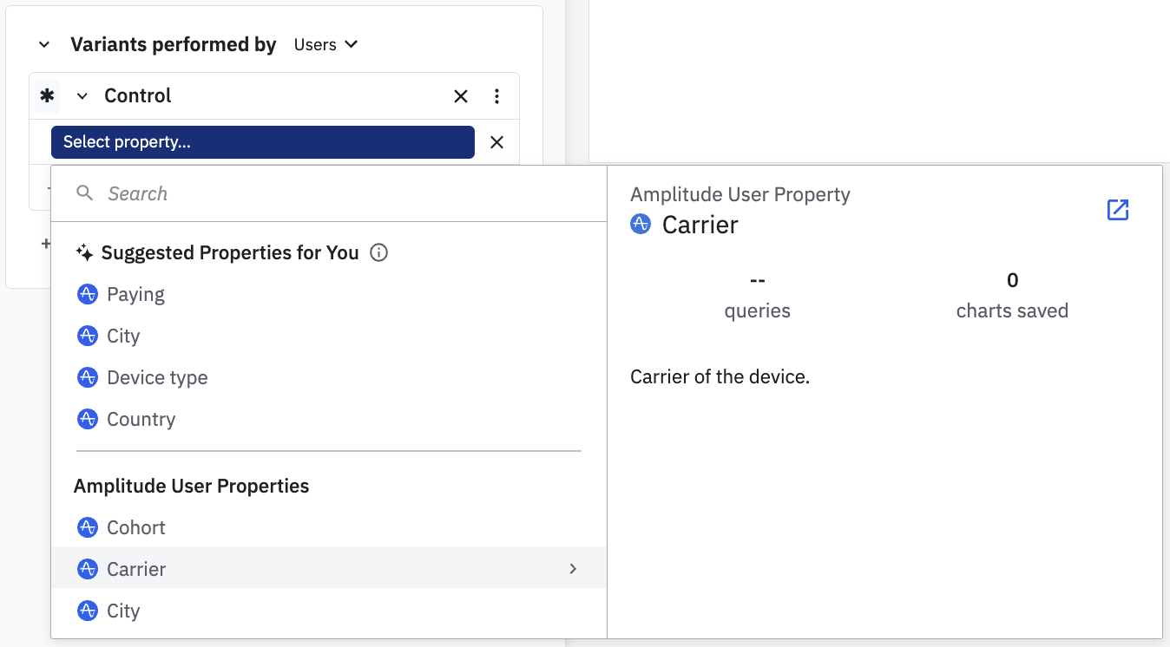The image size is (1170, 647).
Task: Select Device type property
Action: coord(157,377)
